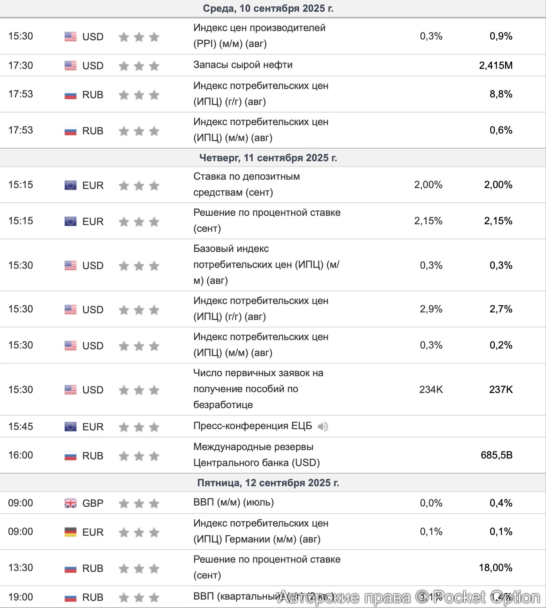546x608 pixels.
Task: Click the Russian flag at 13:30 row
Action: click(71, 569)
